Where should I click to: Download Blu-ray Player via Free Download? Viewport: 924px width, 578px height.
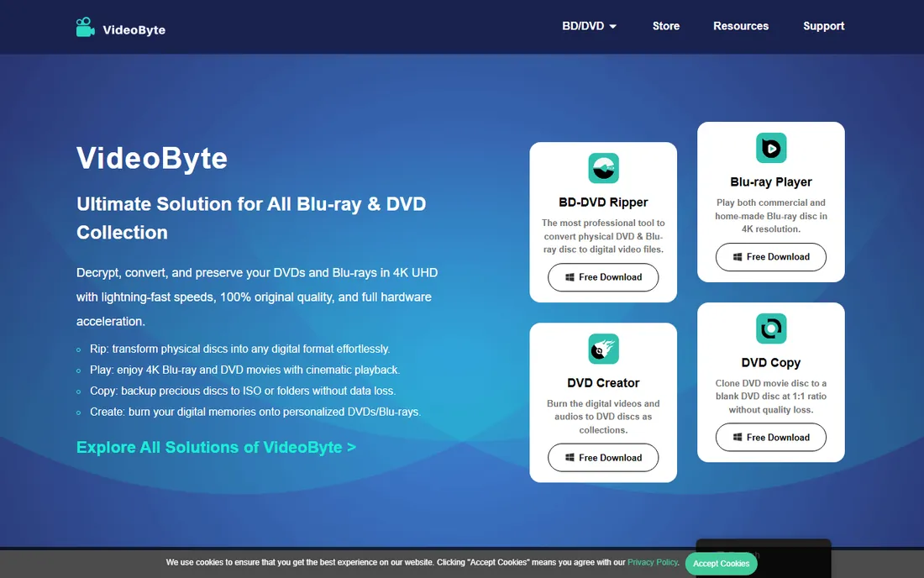[771, 257]
